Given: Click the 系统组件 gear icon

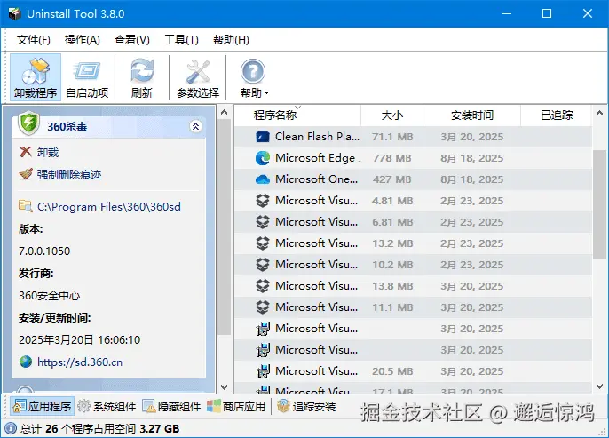Looking at the screenshot, I should tap(83, 406).
